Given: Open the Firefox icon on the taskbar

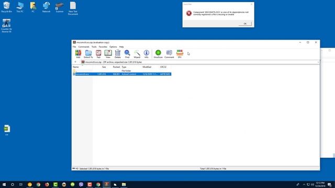Looking at the screenshot, I should [x=47, y=184].
